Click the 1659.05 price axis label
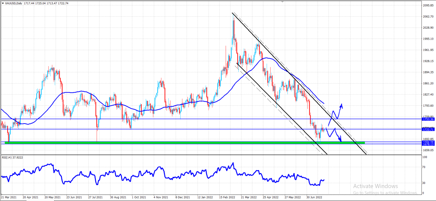Screen dimensions: 436x201 pyautogui.click(x=428, y=150)
